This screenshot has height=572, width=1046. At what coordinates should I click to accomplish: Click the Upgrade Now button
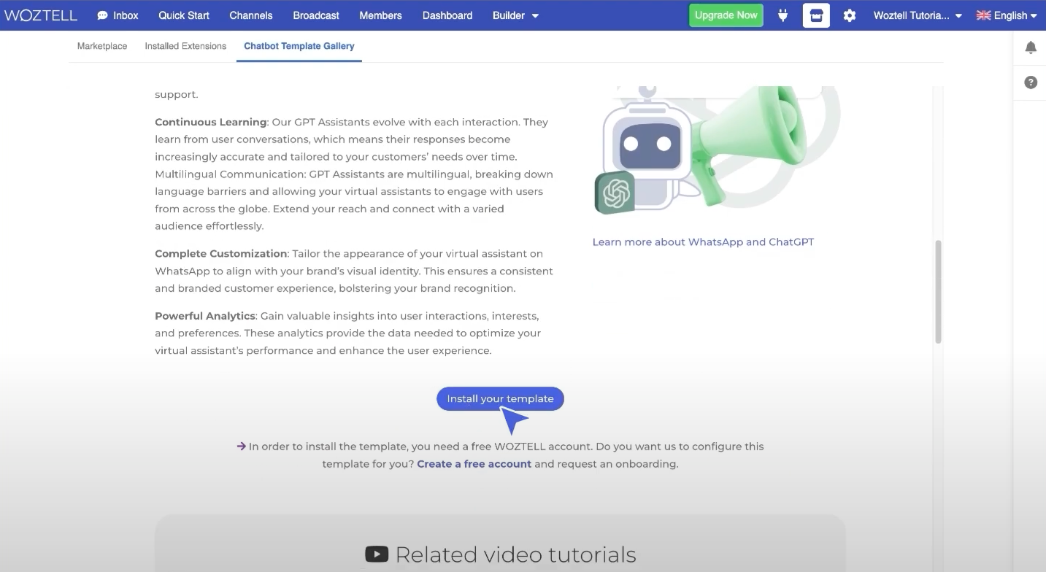click(x=726, y=15)
